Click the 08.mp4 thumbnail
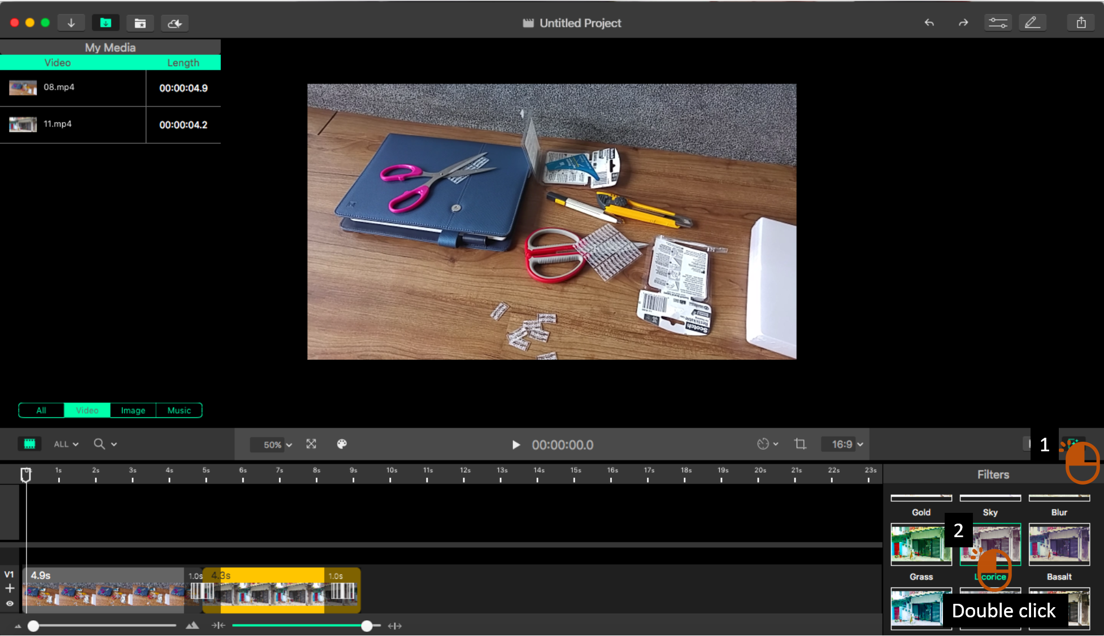The height and width of the screenshot is (636, 1104). pos(23,88)
